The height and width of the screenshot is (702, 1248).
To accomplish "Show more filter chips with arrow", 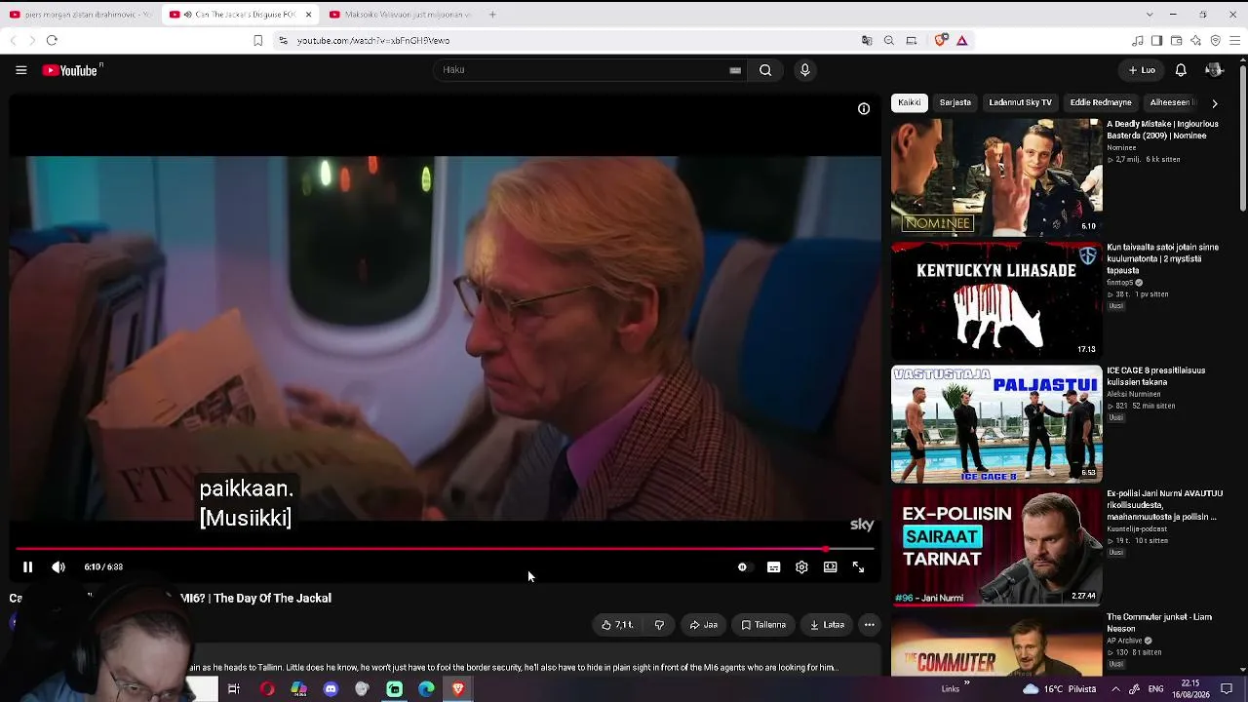I will pos(1214,103).
